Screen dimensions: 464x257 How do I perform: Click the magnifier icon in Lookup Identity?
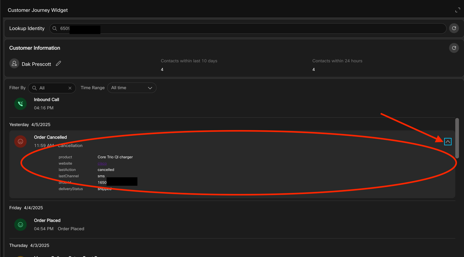pos(55,29)
